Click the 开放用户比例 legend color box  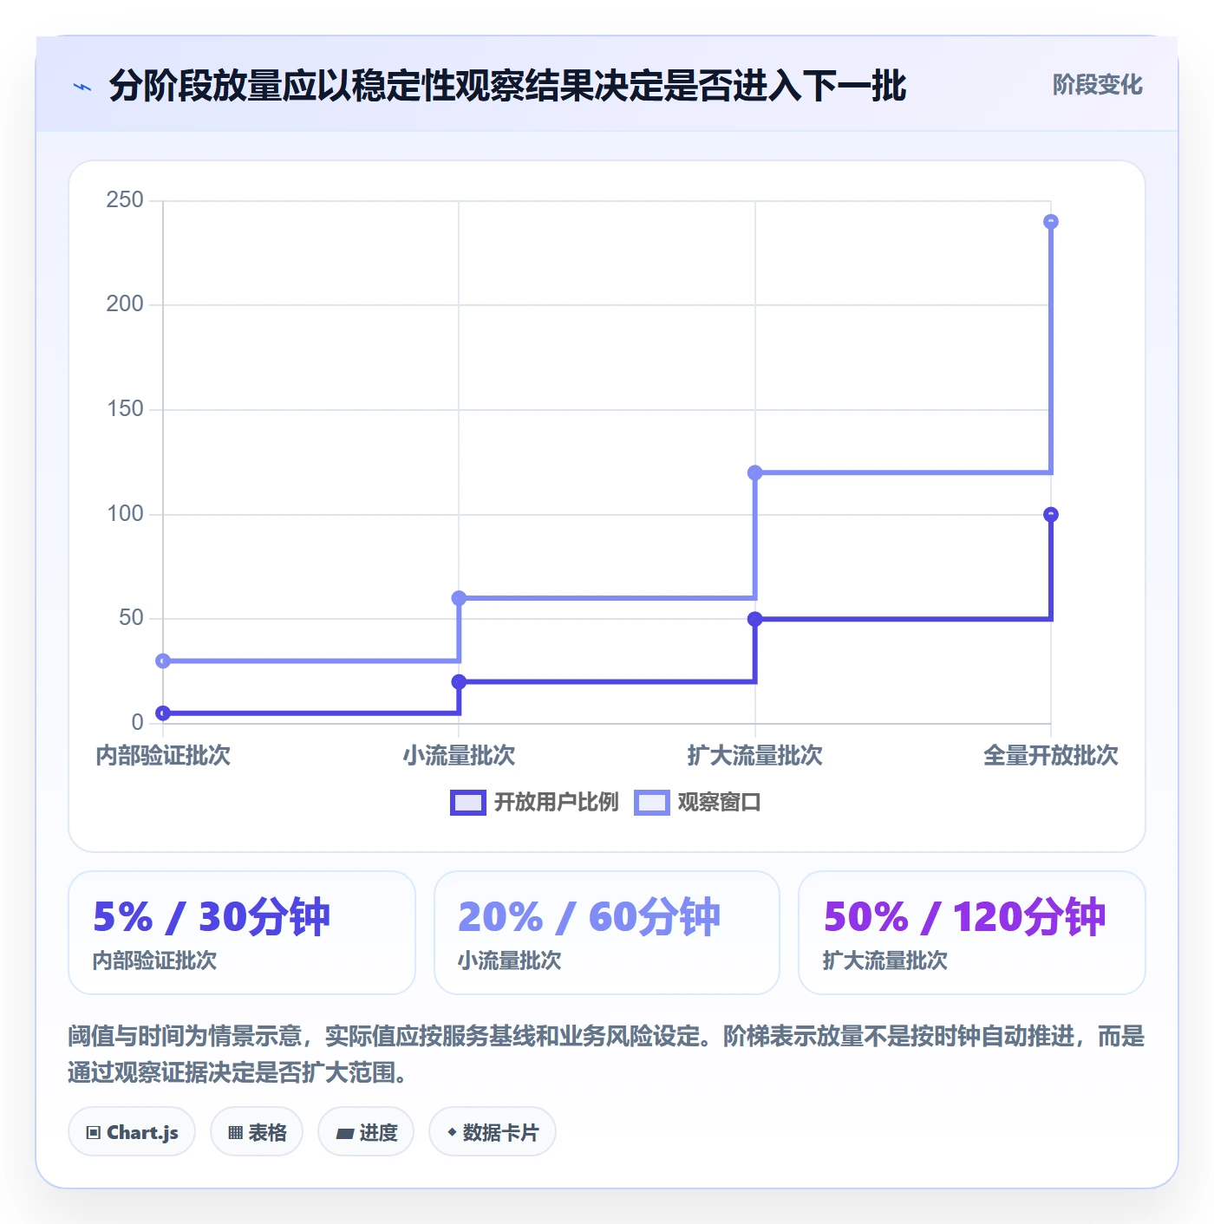click(468, 803)
